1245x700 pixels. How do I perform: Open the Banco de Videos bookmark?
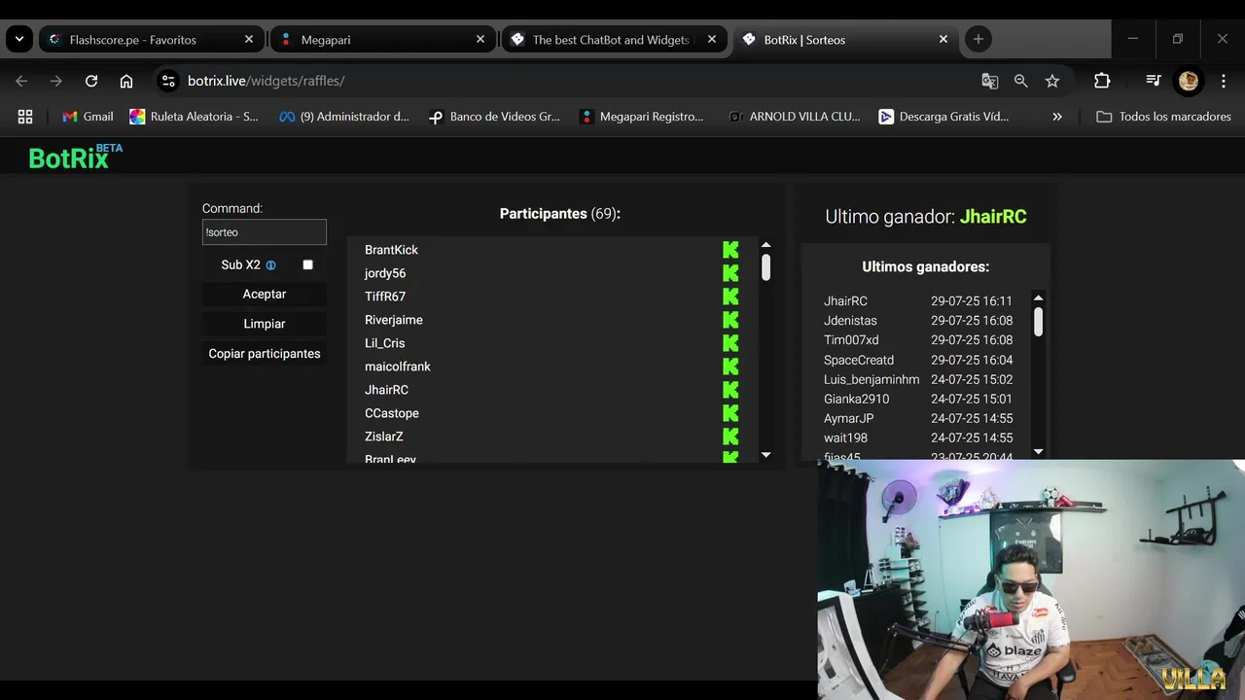pos(495,117)
